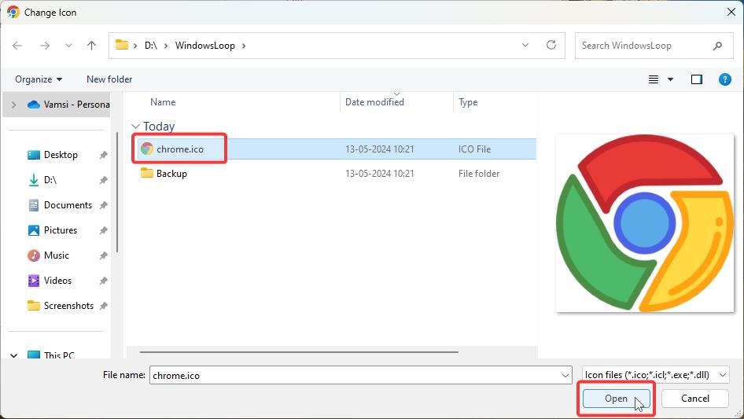Open the Icon files type filter dropdown
Screen dimensions: 744x419
pyautogui.click(x=656, y=375)
